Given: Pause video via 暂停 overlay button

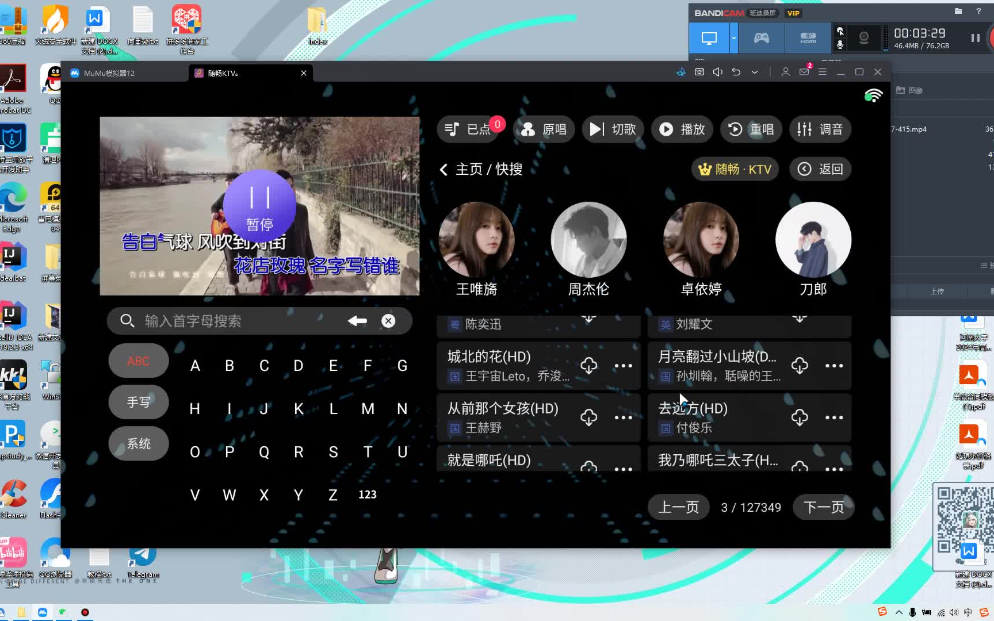Looking at the screenshot, I should click(x=259, y=206).
